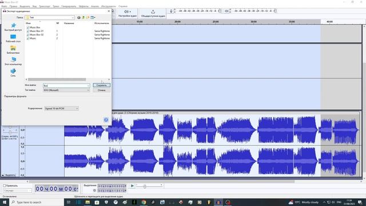Open the folder location dropdown
366x206 pixels.
pos(50,18)
